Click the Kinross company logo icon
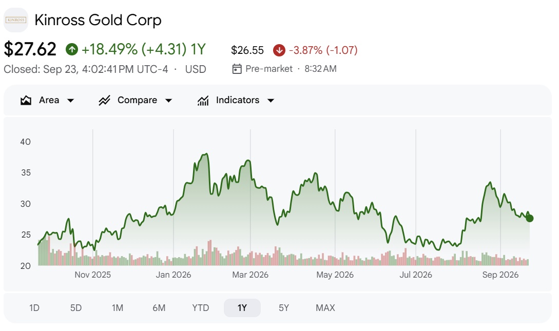The height and width of the screenshot is (331, 559). coord(16,20)
